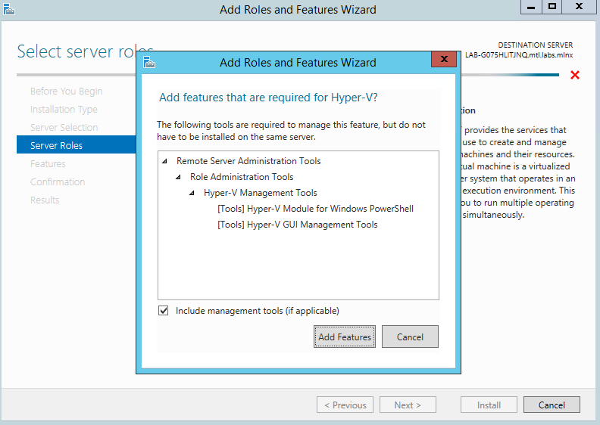
Task: Click the red X icon below destination server
Action: (574, 75)
